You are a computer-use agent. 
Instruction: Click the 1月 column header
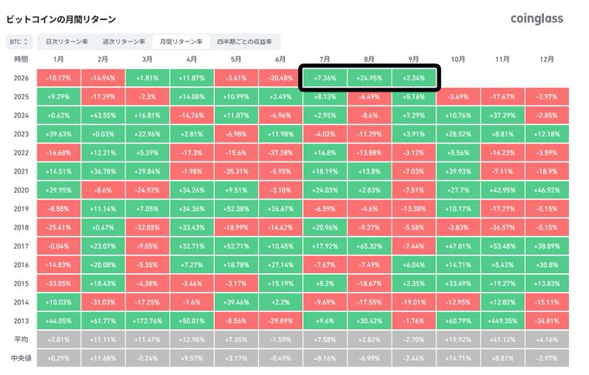(59, 60)
